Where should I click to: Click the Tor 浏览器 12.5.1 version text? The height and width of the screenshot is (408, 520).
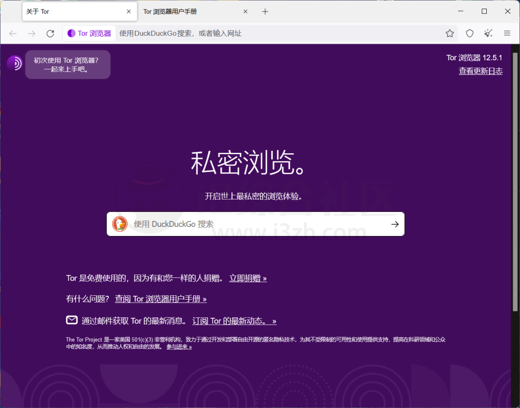tap(474, 58)
